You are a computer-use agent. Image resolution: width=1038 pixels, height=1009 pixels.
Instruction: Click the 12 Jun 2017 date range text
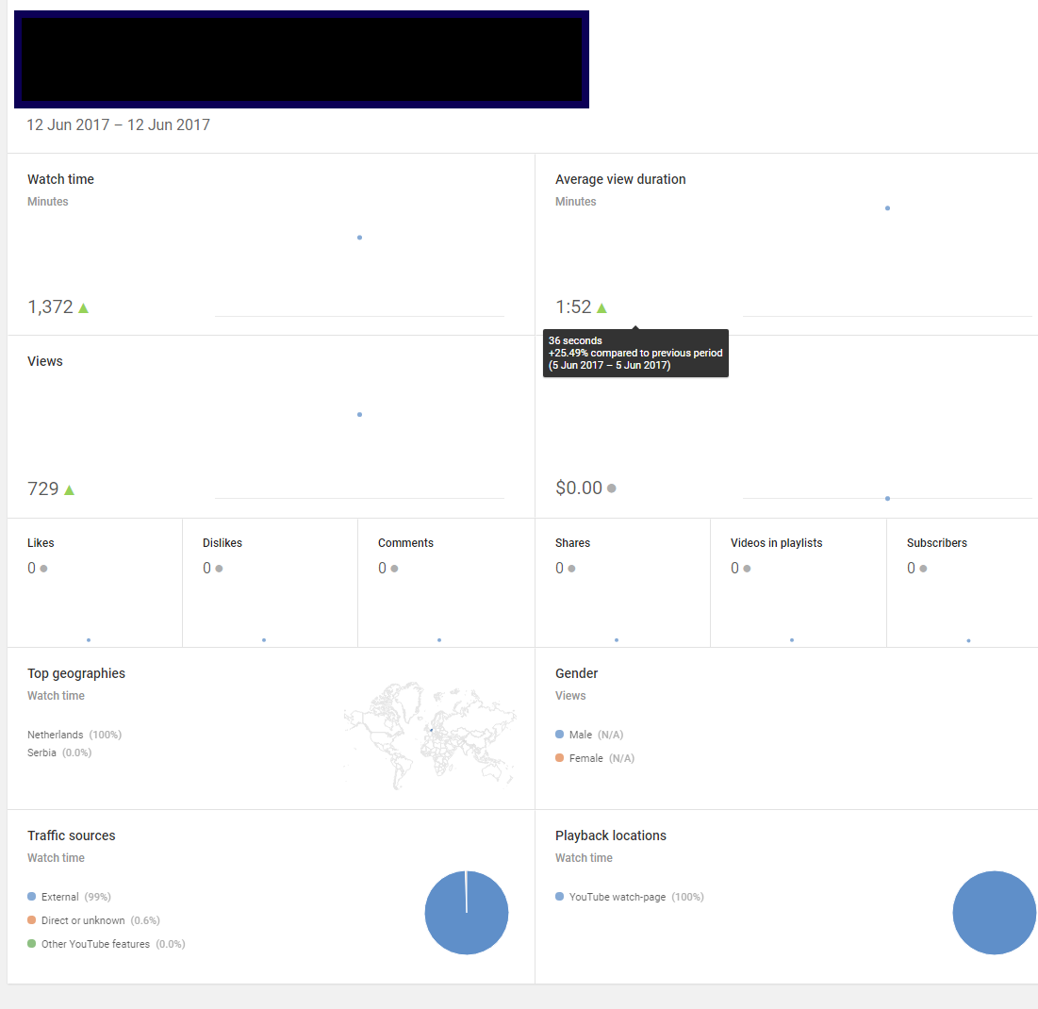pyautogui.click(x=118, y=125)
